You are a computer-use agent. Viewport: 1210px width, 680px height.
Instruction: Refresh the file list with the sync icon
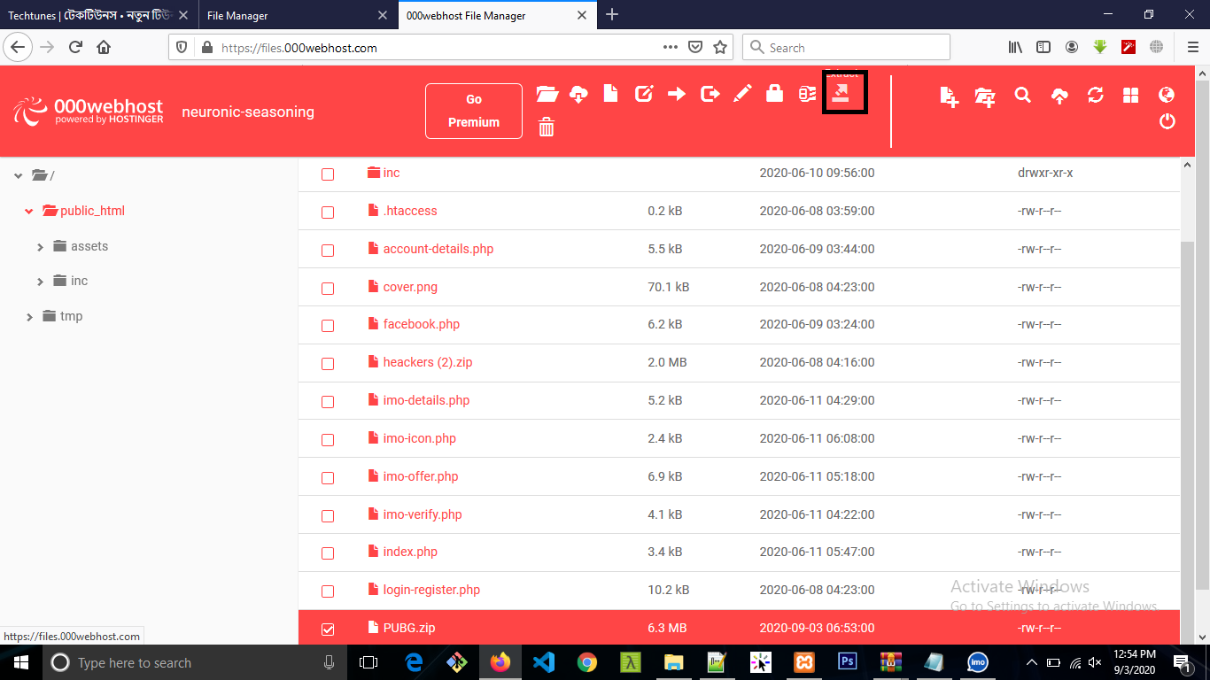coord(1096,95)
